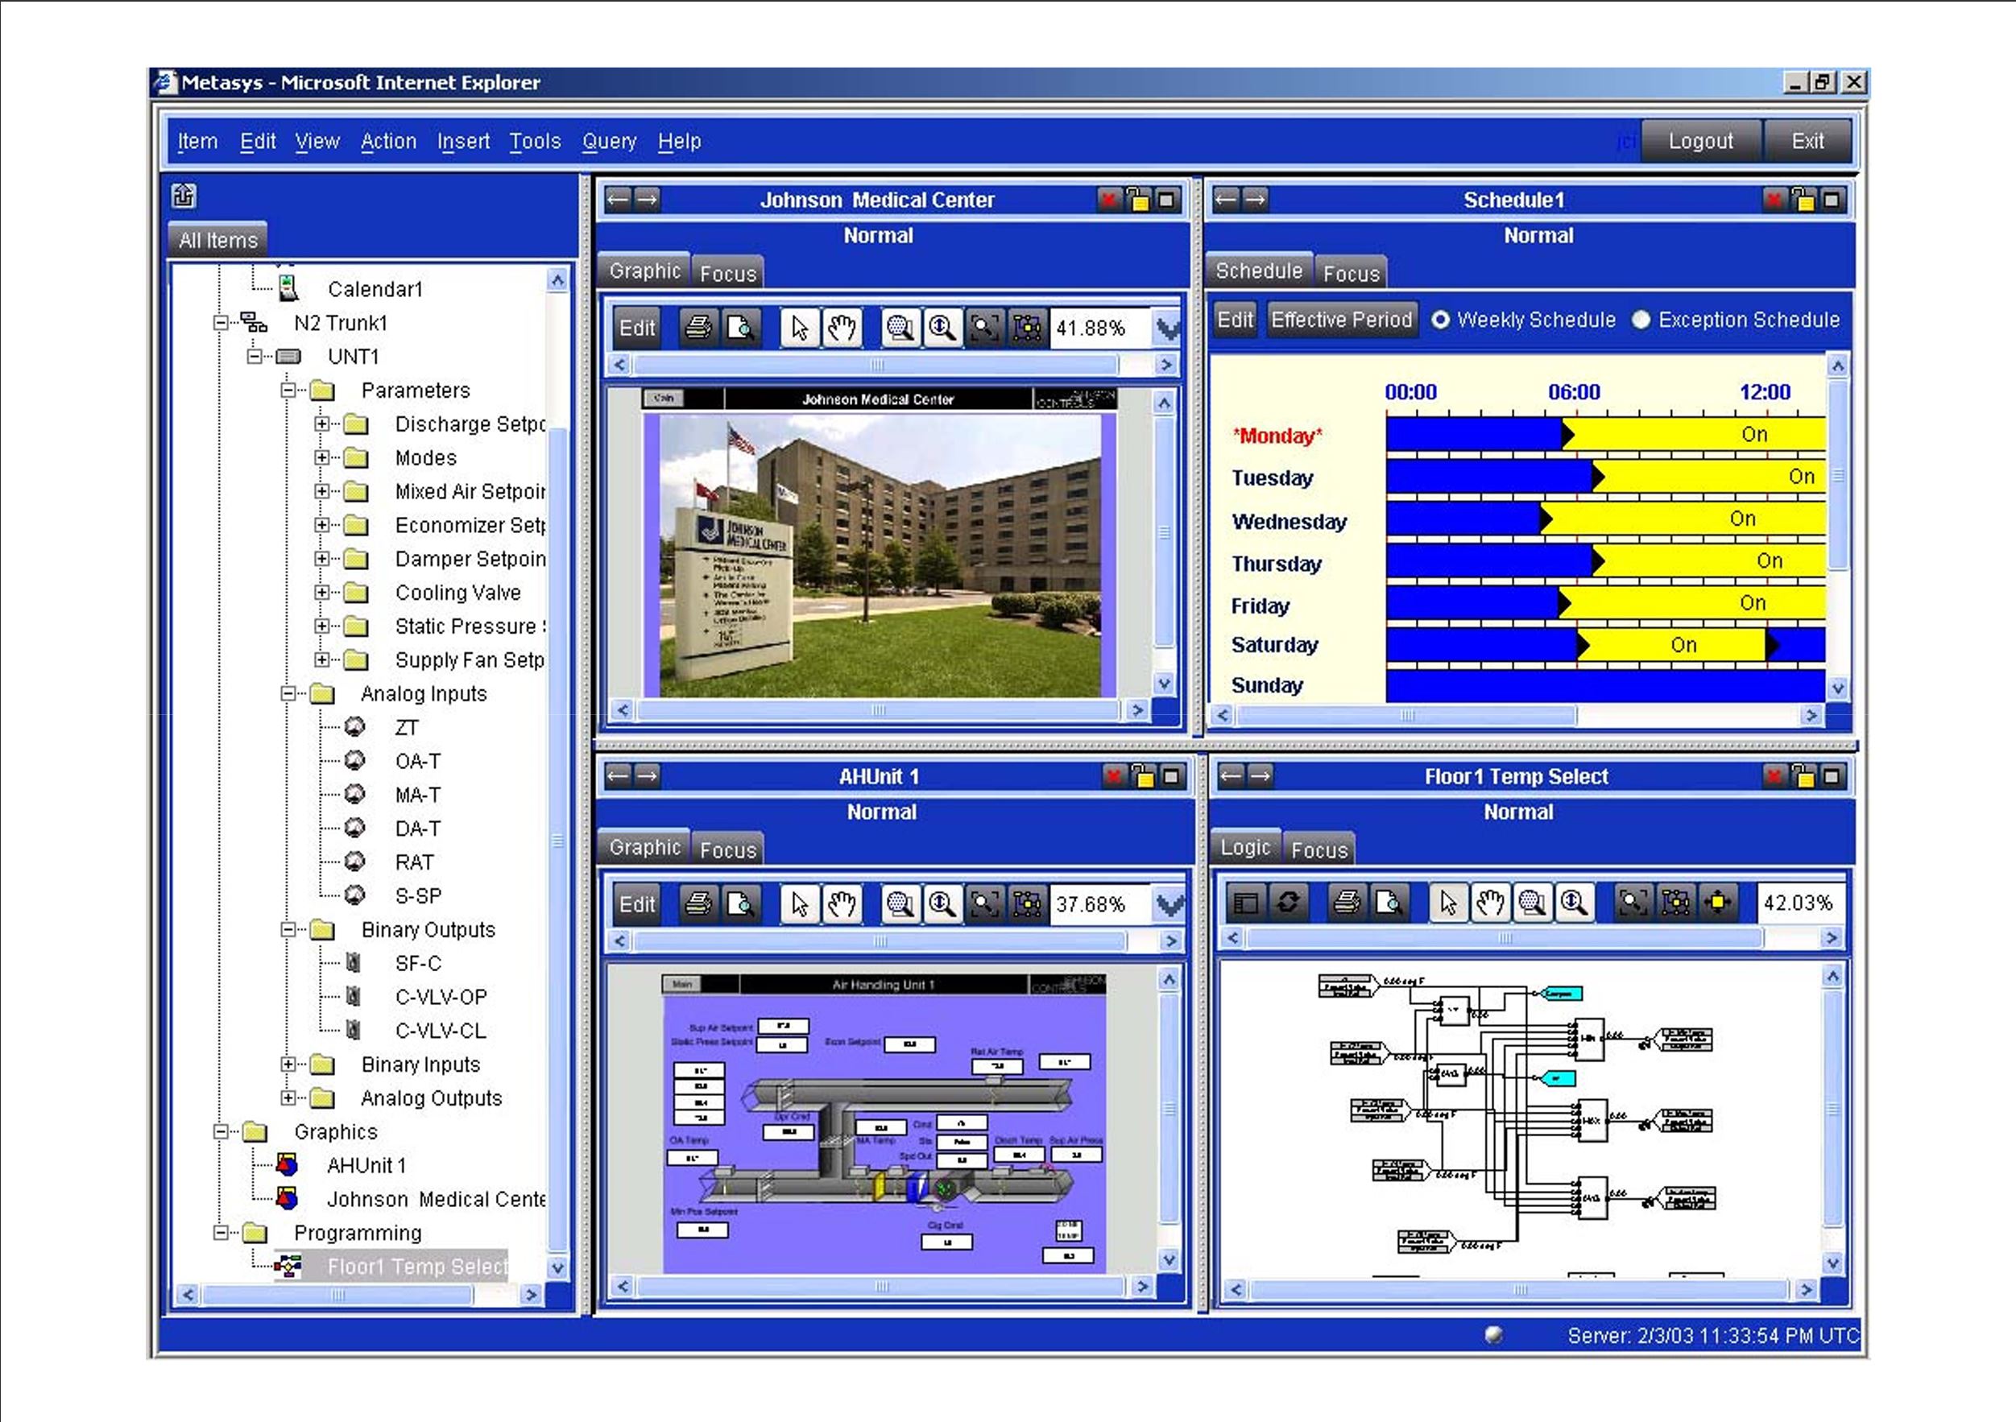Select the Weekly Schedule radio button
Viewport: 2016px width, 1422px height.
(1441, 320)
